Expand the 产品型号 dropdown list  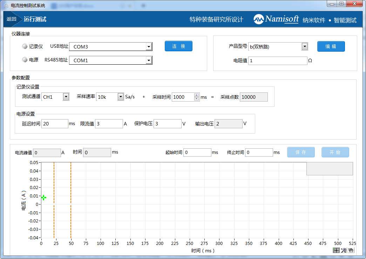304,46
